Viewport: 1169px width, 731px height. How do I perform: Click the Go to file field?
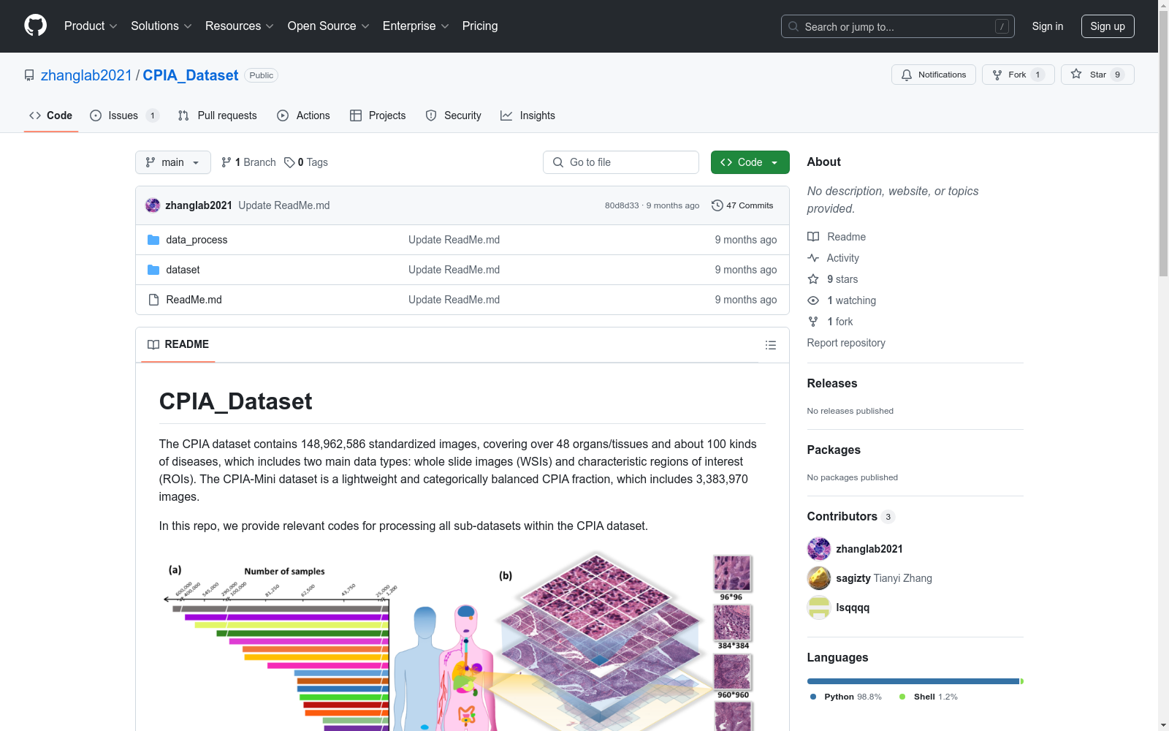[x=621, y=162]
